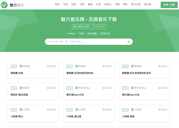
Task: Open the 欧美 nav item
Action: pyautogui.click(x=74, y=4)
